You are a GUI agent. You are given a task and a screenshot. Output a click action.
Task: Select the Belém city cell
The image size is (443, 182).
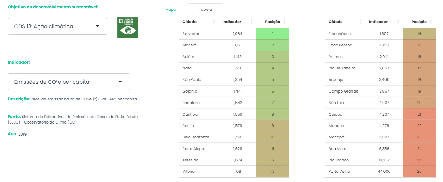point(199,57)
